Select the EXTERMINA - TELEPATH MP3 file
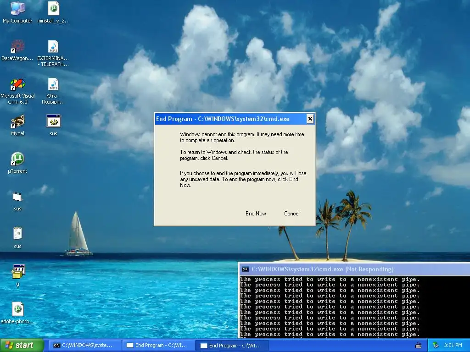 pos(53,53)
